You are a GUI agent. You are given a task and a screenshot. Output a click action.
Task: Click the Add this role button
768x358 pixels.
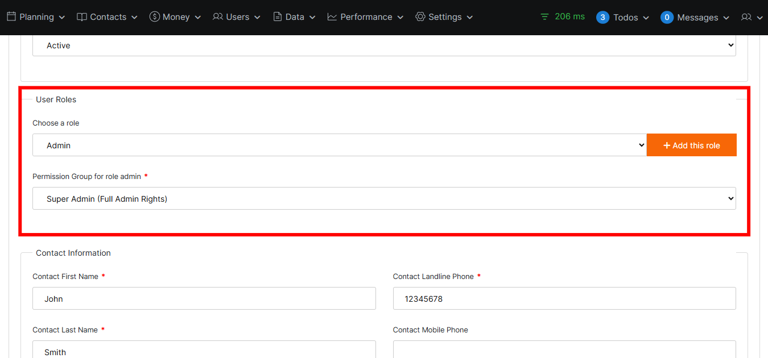[x=691, y=145]
